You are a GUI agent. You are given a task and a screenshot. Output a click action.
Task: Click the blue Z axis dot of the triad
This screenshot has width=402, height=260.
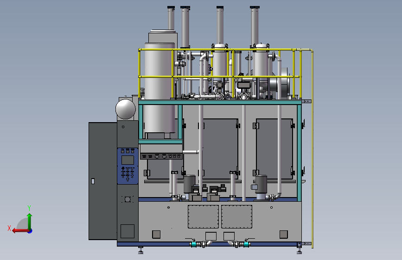pyautogui.click(x=30, y=231)
